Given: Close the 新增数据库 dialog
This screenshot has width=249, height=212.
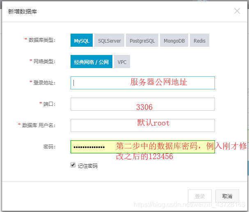Looking at the screenshot, I should coord(237,11).
